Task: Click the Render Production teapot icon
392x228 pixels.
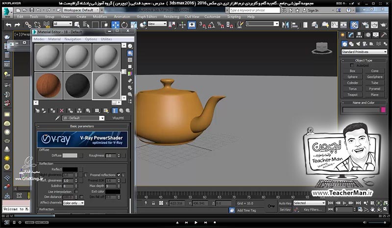Action: pyautogui.click(x=383, y=25)
